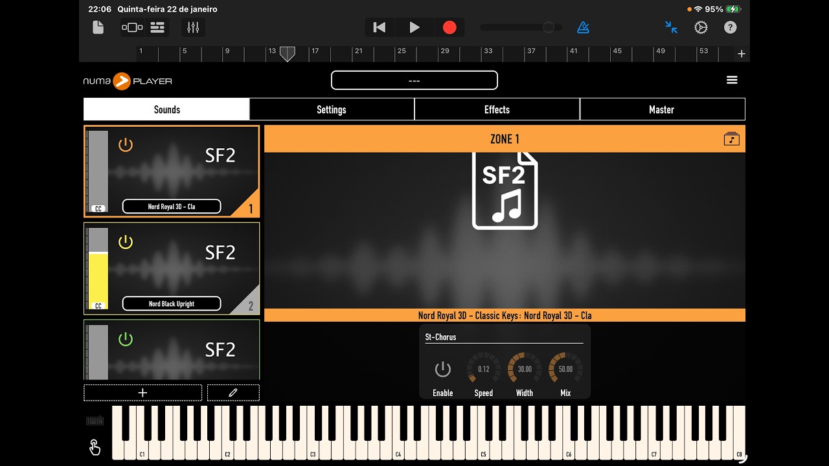Select the Sounds tab

pos(166,109)
